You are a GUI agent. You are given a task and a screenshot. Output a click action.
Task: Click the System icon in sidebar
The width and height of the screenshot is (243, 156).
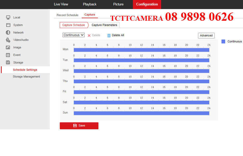pos(8,25)
